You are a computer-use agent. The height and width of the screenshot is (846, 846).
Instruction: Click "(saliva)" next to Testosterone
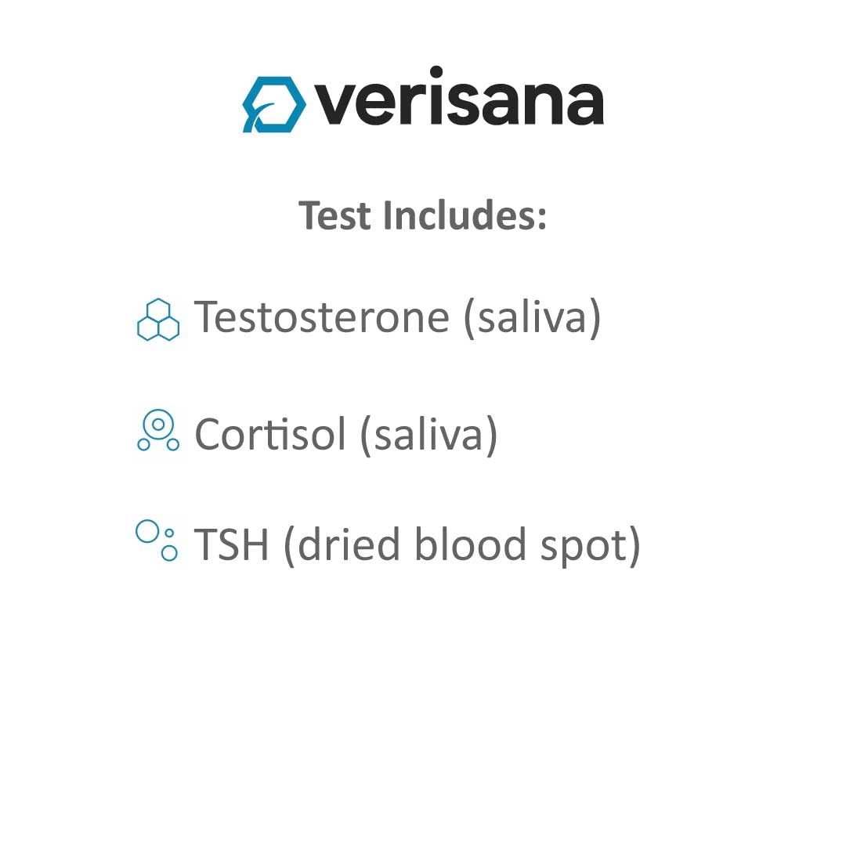coord(532,317)
